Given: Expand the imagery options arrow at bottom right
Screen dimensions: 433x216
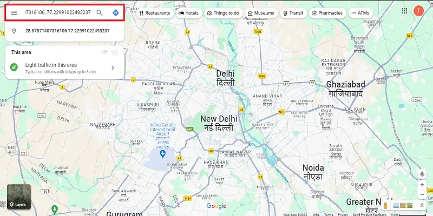Looking at the screenshot, I should [422, 205].
